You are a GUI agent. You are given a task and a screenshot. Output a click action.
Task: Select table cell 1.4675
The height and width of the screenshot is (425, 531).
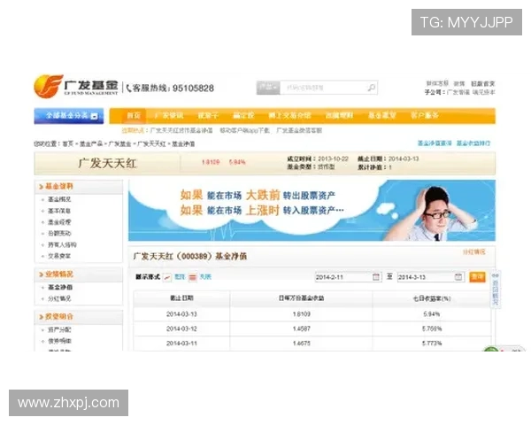tap(301, 344)
